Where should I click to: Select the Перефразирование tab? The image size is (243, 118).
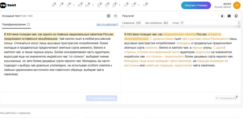14,25
